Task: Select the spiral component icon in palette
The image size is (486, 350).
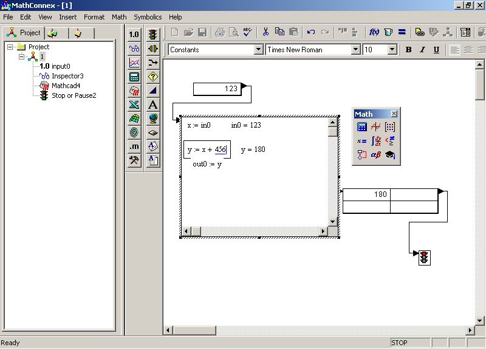Action: coord(134,132)
